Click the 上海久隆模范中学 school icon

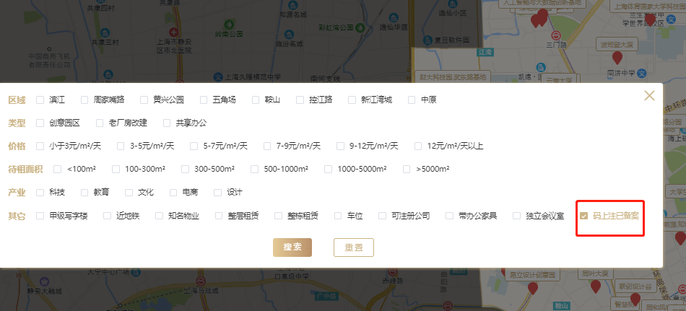click(x=219, y=76)
